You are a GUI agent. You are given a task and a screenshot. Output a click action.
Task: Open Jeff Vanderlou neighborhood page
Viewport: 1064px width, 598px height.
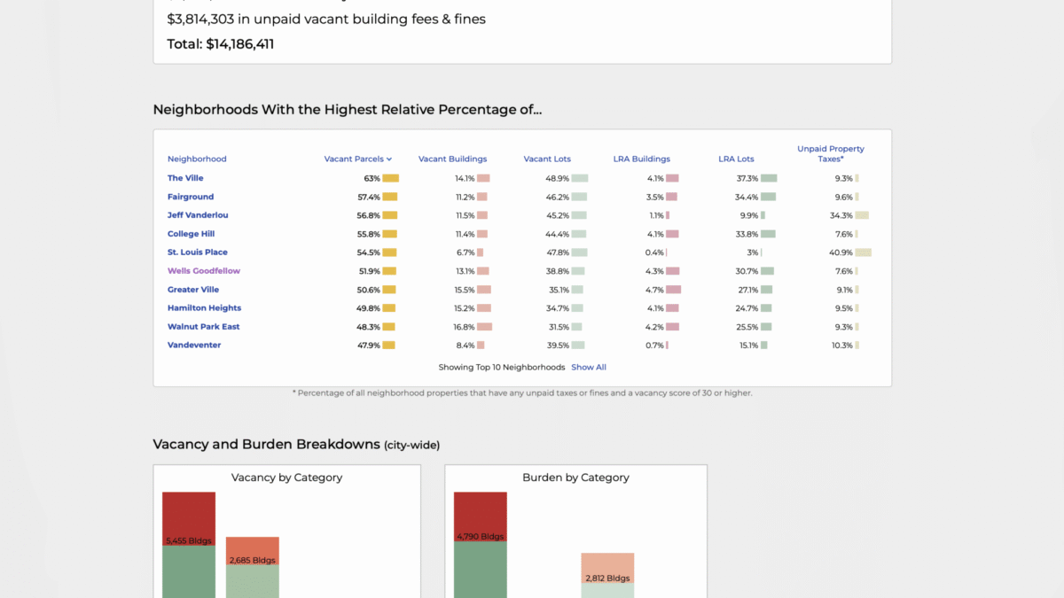tap(198, 215)
